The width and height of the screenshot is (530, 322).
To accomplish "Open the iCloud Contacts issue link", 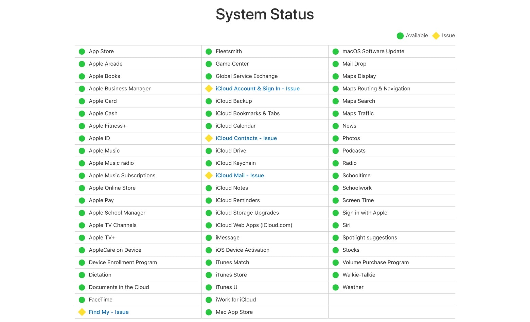I will click(246, 138).
